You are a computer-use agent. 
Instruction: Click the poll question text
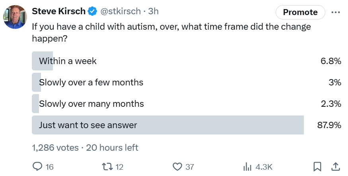point(171,33)
